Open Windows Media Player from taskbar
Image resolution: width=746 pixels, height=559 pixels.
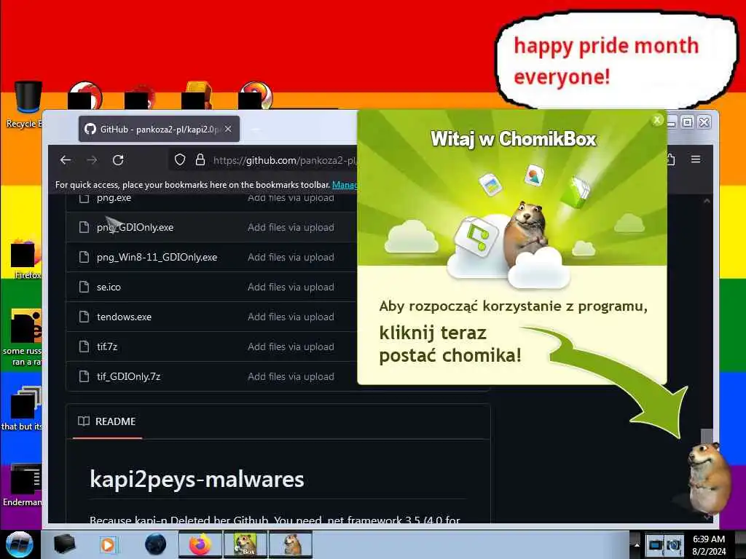(108, 544)
